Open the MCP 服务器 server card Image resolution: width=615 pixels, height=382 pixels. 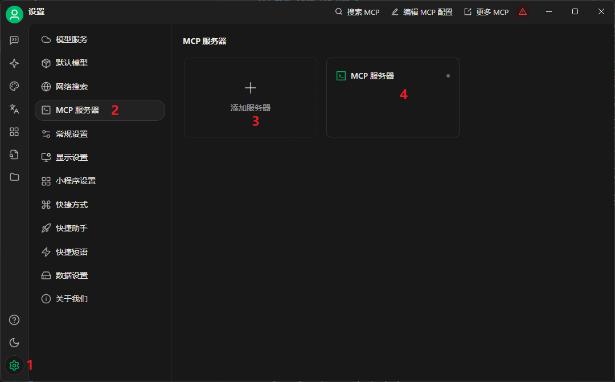point(392,97)
